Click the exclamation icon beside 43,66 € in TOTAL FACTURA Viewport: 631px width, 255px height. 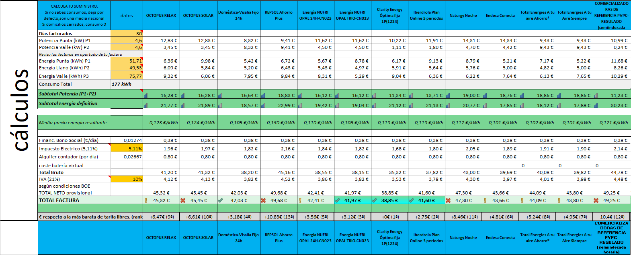point(485,200)
